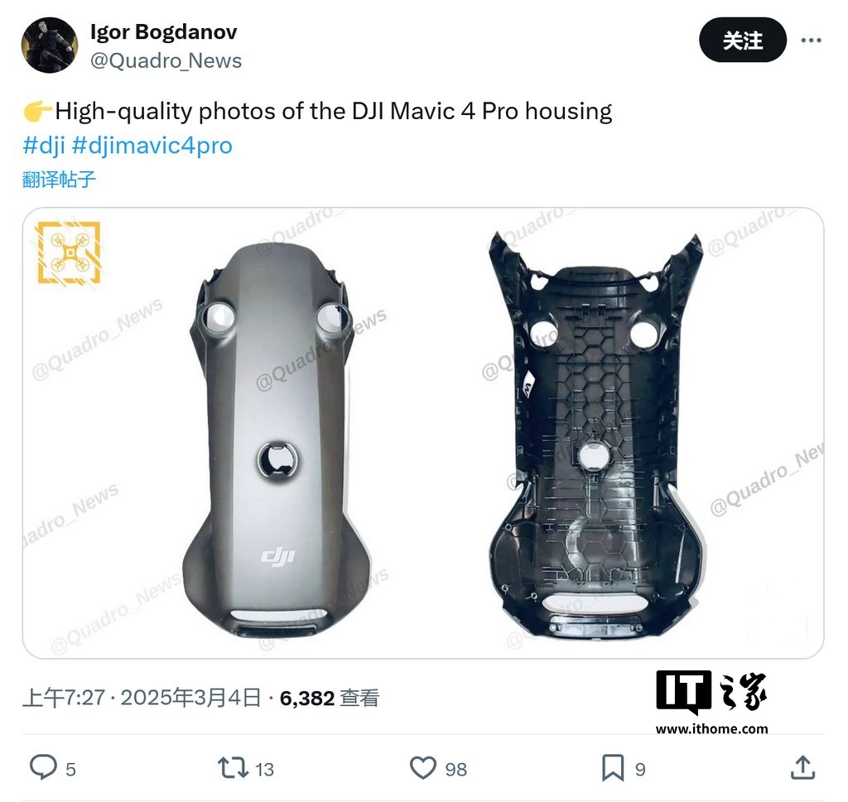848x802 pixels.
Task: Click the repost count 13
Action: [x=264, y=769]
